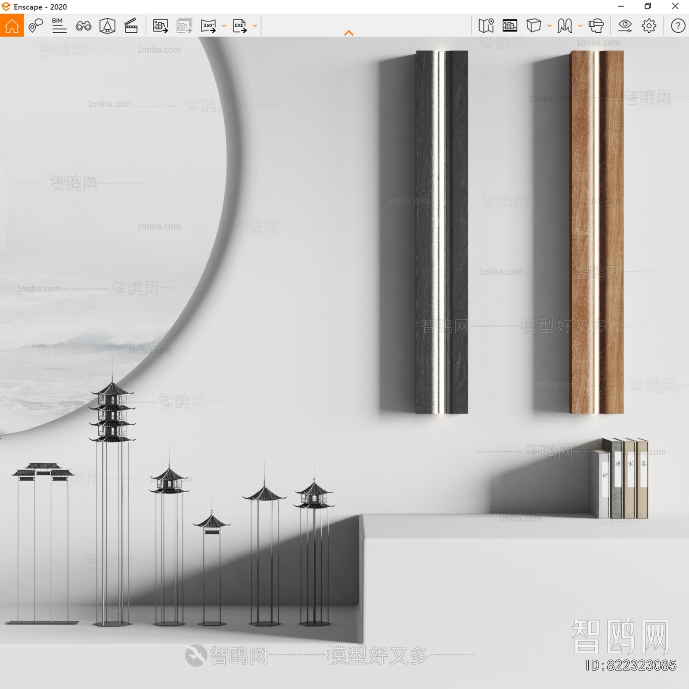Screen dimensions: 689x689
Task: Open the help question mark icon
Action: (678, 26)
